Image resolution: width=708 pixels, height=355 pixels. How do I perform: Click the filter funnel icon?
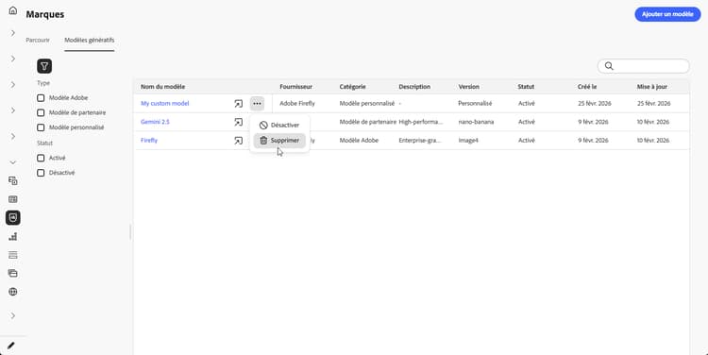pyautogui.click(x=44, y=66)
